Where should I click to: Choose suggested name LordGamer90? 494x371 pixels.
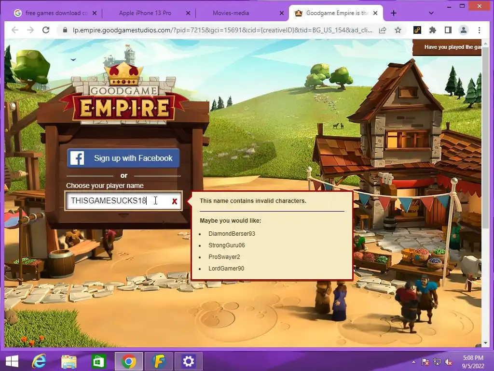pos(226,269)
